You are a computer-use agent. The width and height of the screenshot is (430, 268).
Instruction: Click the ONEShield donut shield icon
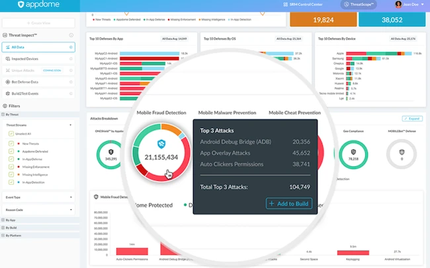tap(110, 152)
